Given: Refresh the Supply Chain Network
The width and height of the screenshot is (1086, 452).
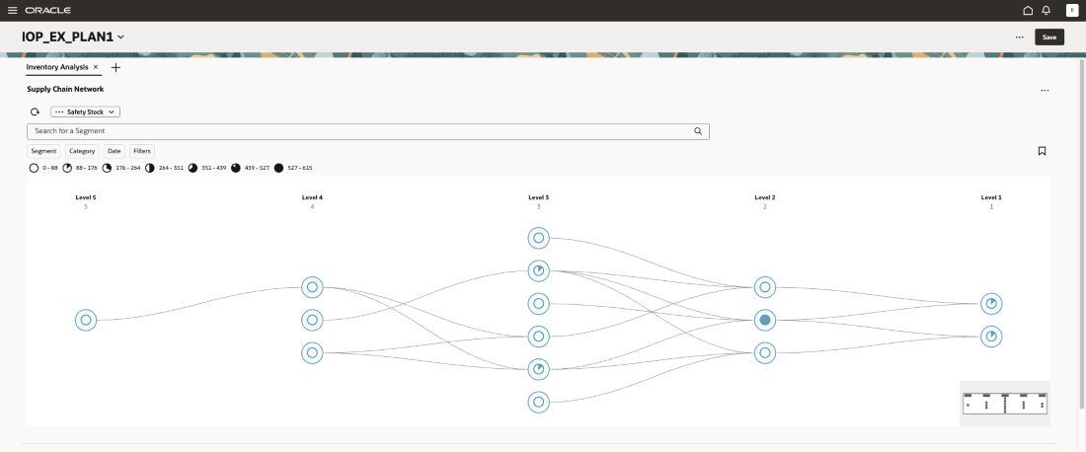Looking at the screenshot, I should pos(35,112).
